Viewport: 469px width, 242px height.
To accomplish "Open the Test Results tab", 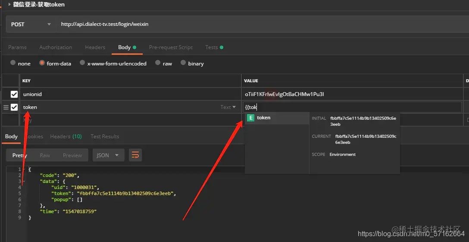I will click(105, 136).
